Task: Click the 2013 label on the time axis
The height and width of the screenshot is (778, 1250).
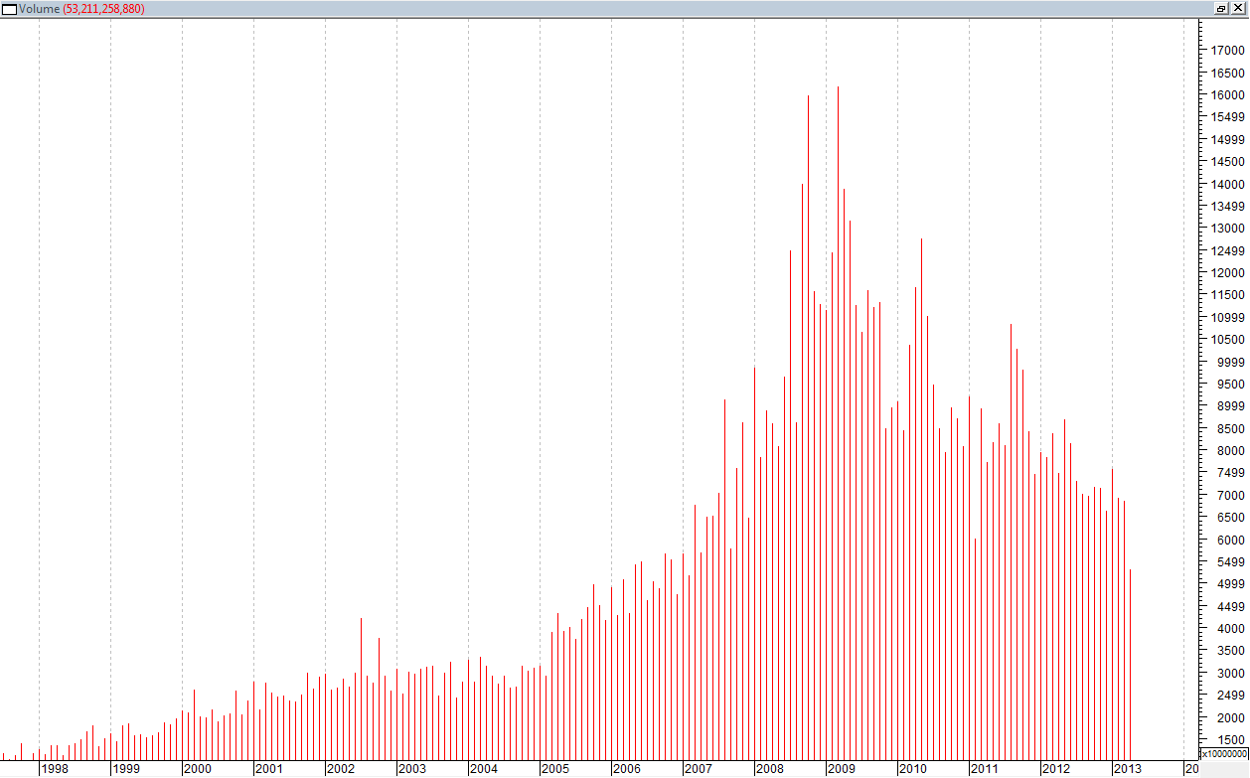Action: point(1127,769)
